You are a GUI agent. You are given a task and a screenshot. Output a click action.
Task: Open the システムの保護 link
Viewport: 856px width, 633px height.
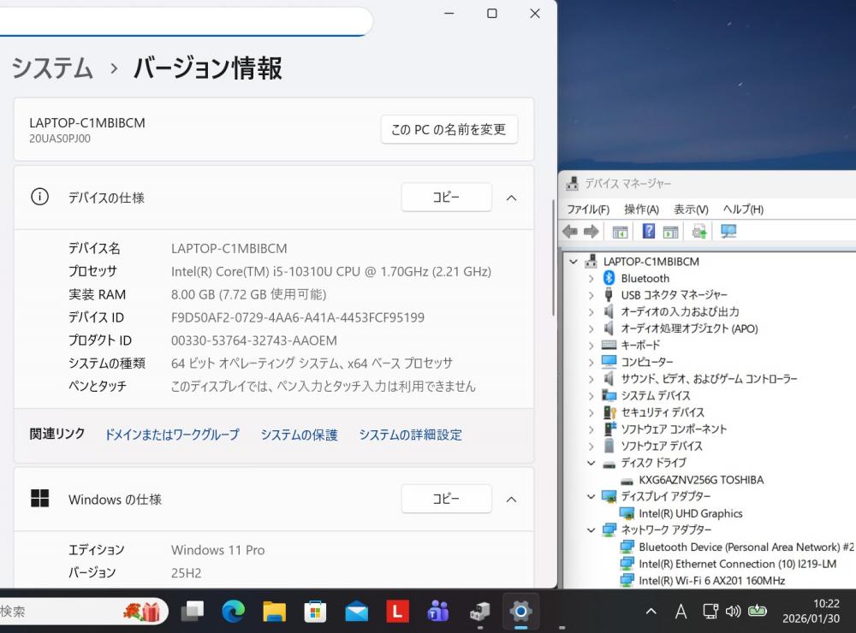tap(299, 435)
